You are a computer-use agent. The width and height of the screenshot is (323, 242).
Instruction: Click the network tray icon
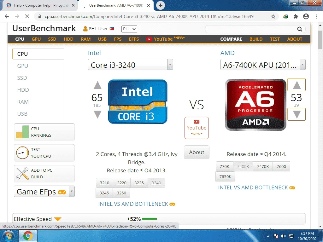click(x=291, y=236)
